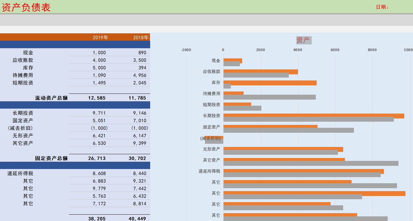Select the cell containing 6,147
The width and height of the screenshot is (413, 221).
[140, 136]
